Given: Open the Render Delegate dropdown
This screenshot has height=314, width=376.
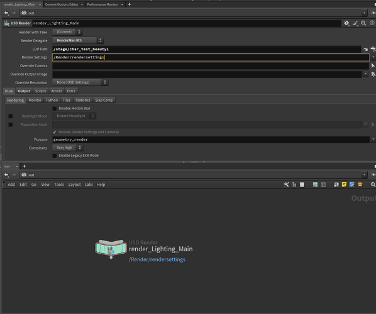Looking at the screenshot, I should (78, 40).
